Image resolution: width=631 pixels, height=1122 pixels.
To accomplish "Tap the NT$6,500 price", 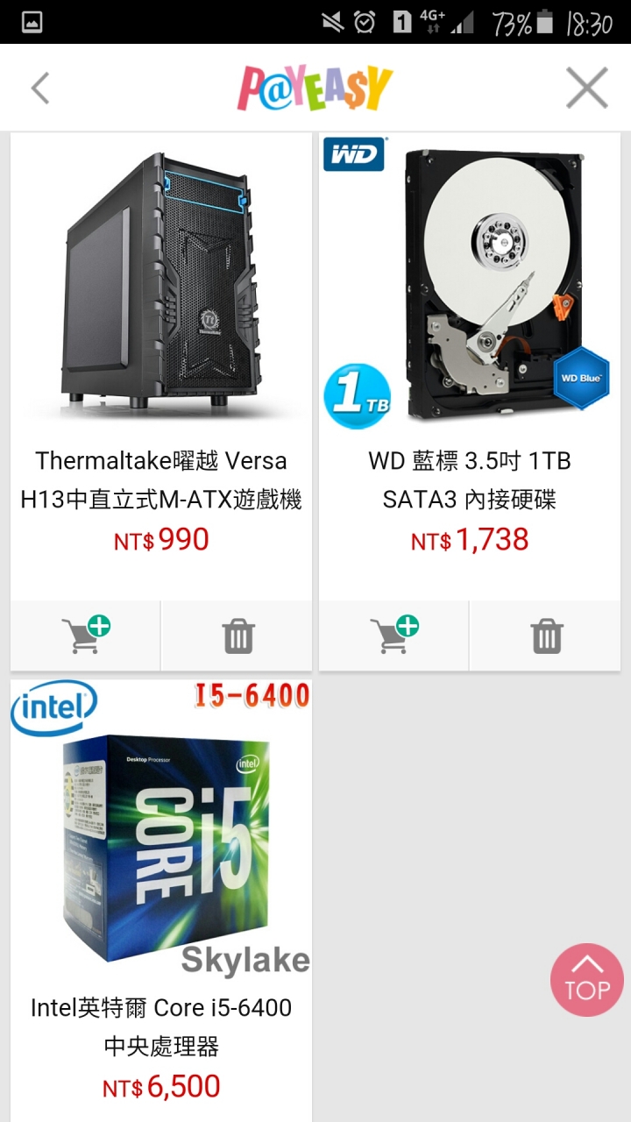I will 161,1087.
